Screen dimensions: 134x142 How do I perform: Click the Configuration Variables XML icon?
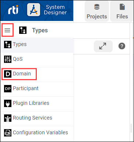coord(8,133)
